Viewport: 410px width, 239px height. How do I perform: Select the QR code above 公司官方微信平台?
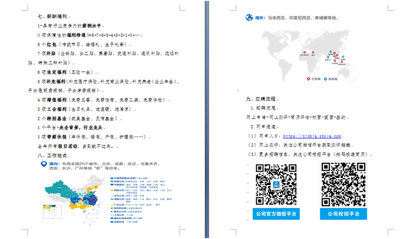tap(276, 184)
